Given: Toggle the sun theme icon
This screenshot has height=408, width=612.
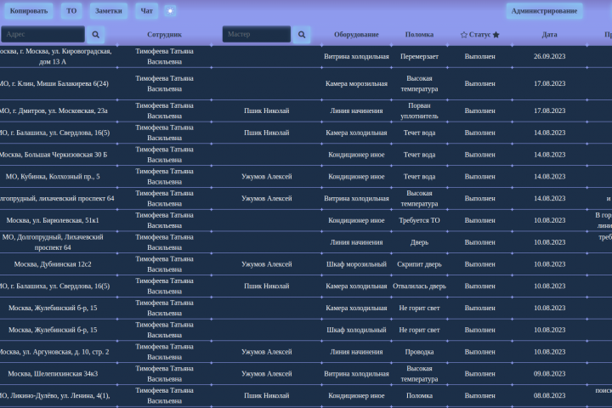Looking at the screenshot, I should pos(170,11).
